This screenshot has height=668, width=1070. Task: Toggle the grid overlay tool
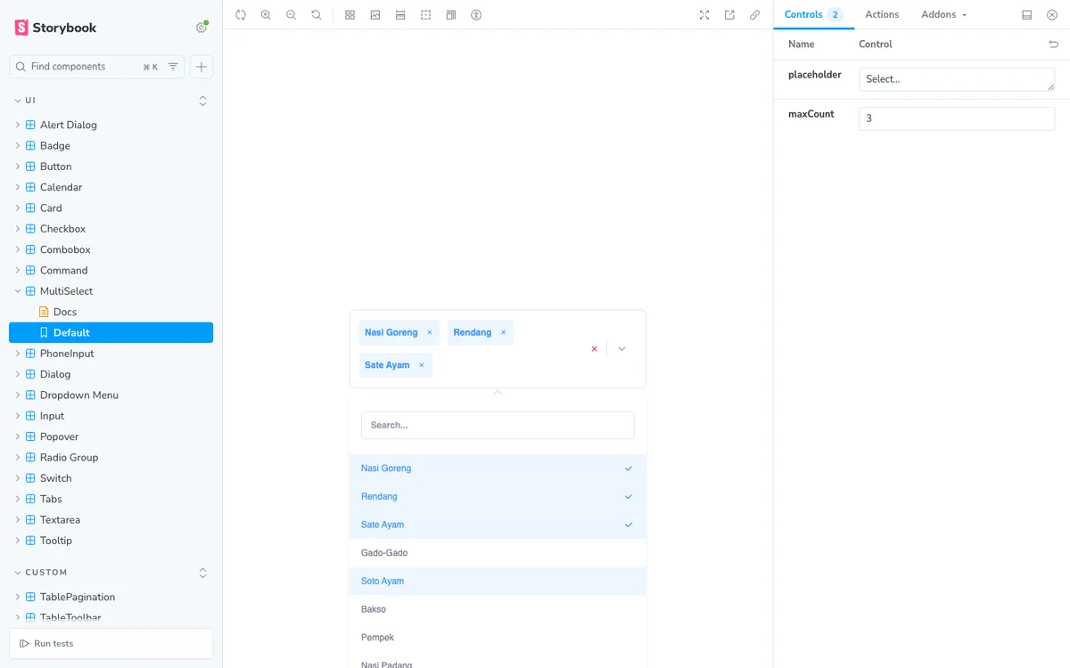[350, 15]
